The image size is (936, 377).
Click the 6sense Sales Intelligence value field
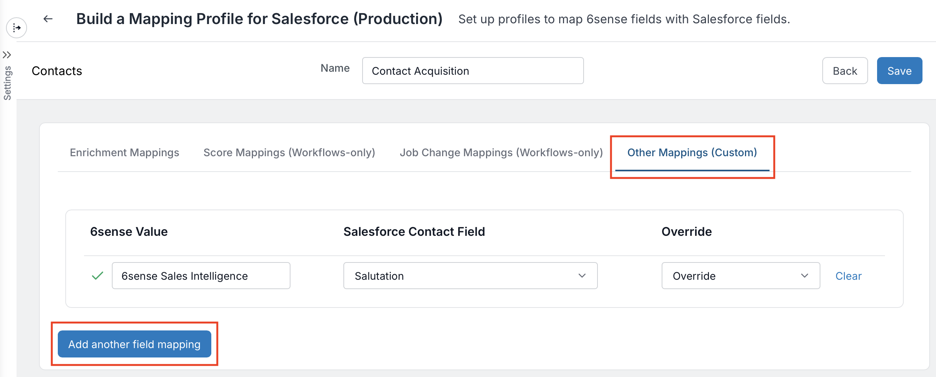coord(201,276)
